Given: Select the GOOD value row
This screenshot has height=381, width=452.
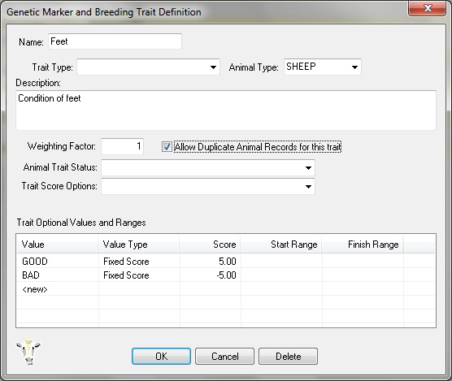Looking at the screenshot, I should click(225, 262).
